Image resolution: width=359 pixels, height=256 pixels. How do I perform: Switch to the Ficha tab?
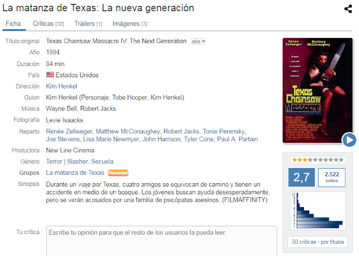pos(13,24)
